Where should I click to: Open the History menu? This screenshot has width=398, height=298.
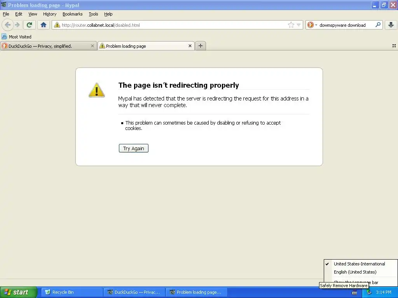coord(50,14)
